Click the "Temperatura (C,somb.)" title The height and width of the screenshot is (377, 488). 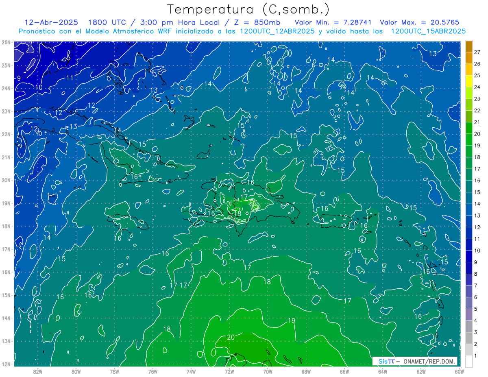pyautogui.click(x=248, y=10)
